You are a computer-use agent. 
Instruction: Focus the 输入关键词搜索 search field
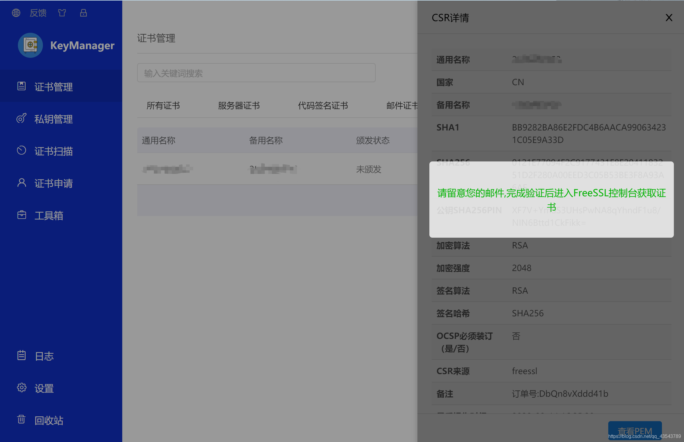256,73
